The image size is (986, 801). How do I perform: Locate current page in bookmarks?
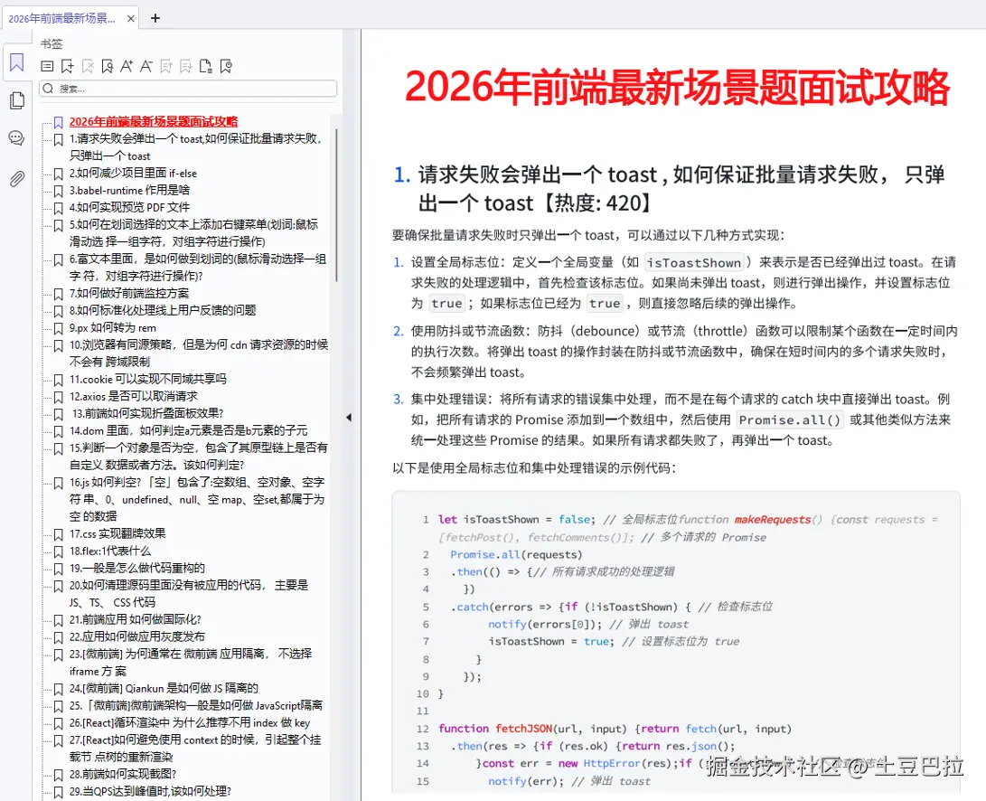(x=108, y=66)
